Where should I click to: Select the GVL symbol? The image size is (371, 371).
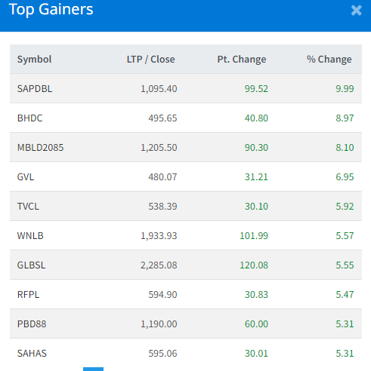[26, 177]
